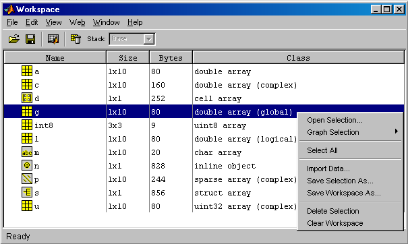Click the MATLAB logo in title bar
Screen dimensions: 408x244
9,9
